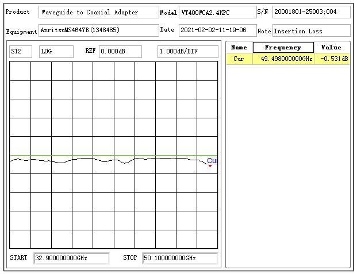
Task: Click the Value column header
Action: pyautogui.click(x=332, y=47)
